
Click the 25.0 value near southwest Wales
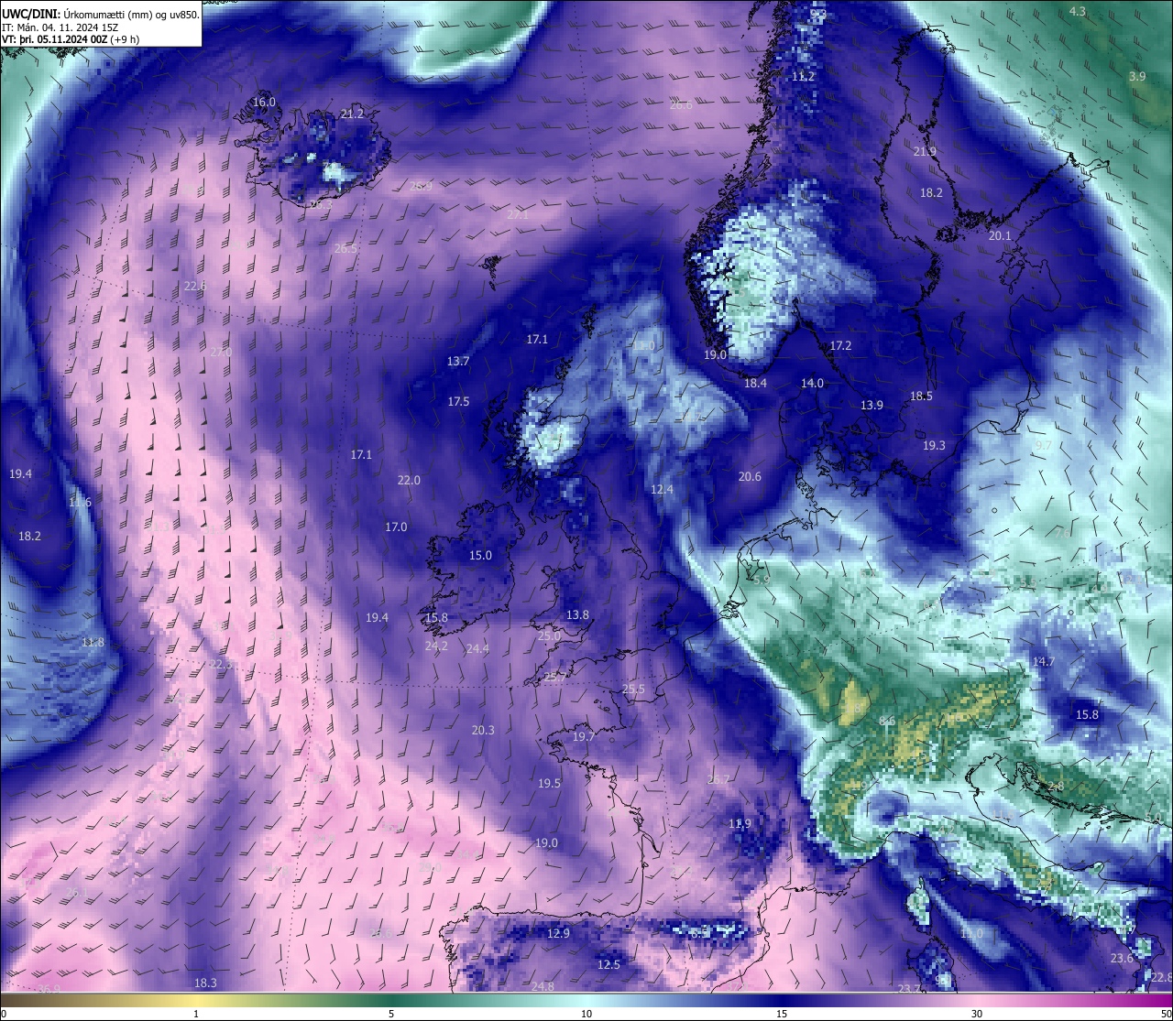coord(549,635)
